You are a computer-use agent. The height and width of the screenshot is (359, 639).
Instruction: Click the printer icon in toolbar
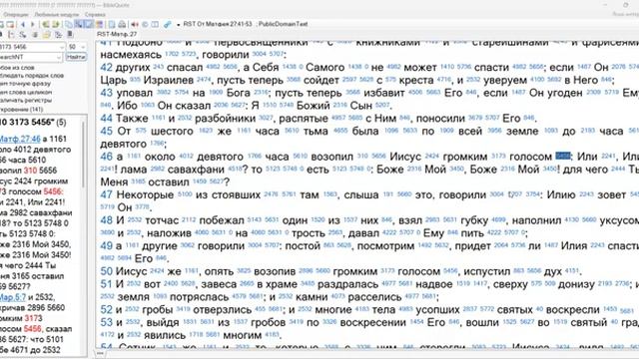[x=122, y=24]
